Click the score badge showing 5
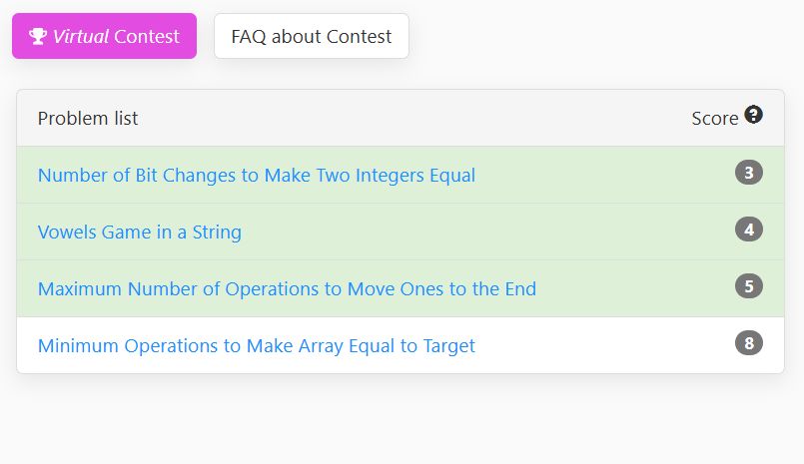 [x=749, y=286]
